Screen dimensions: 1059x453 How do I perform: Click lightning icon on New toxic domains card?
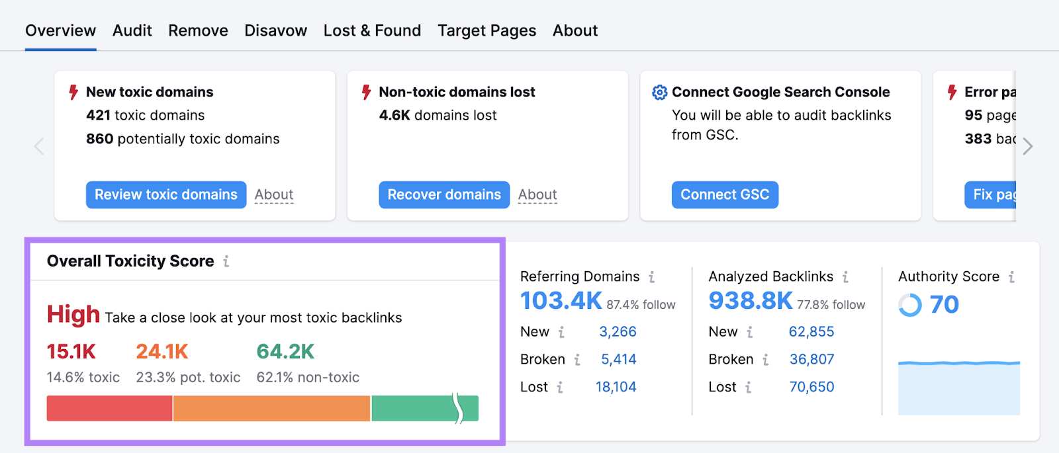coord(74,93)
